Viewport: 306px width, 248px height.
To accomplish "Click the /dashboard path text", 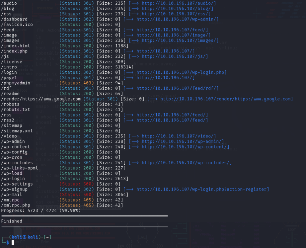I will tap(14, 19).
